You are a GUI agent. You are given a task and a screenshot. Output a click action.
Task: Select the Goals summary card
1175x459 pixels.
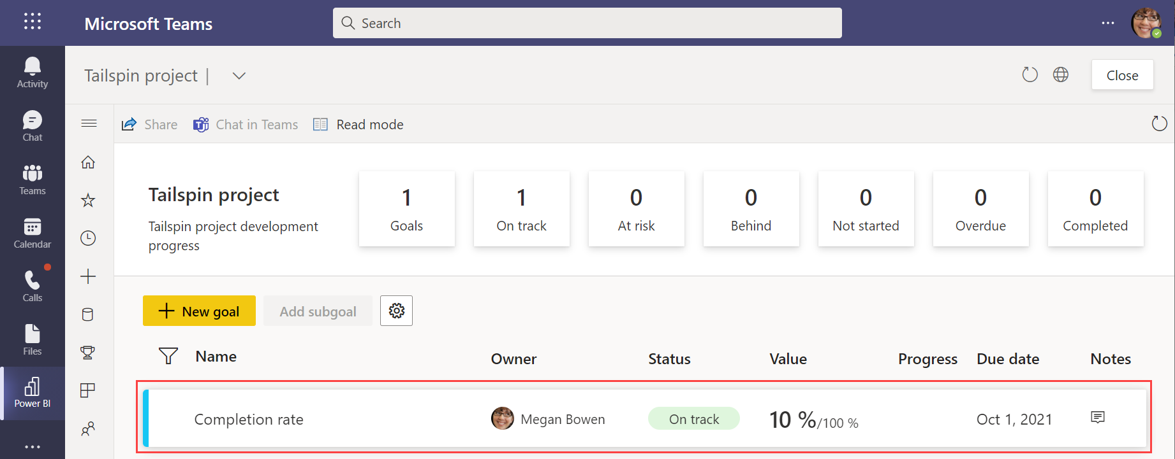(407, 208)
